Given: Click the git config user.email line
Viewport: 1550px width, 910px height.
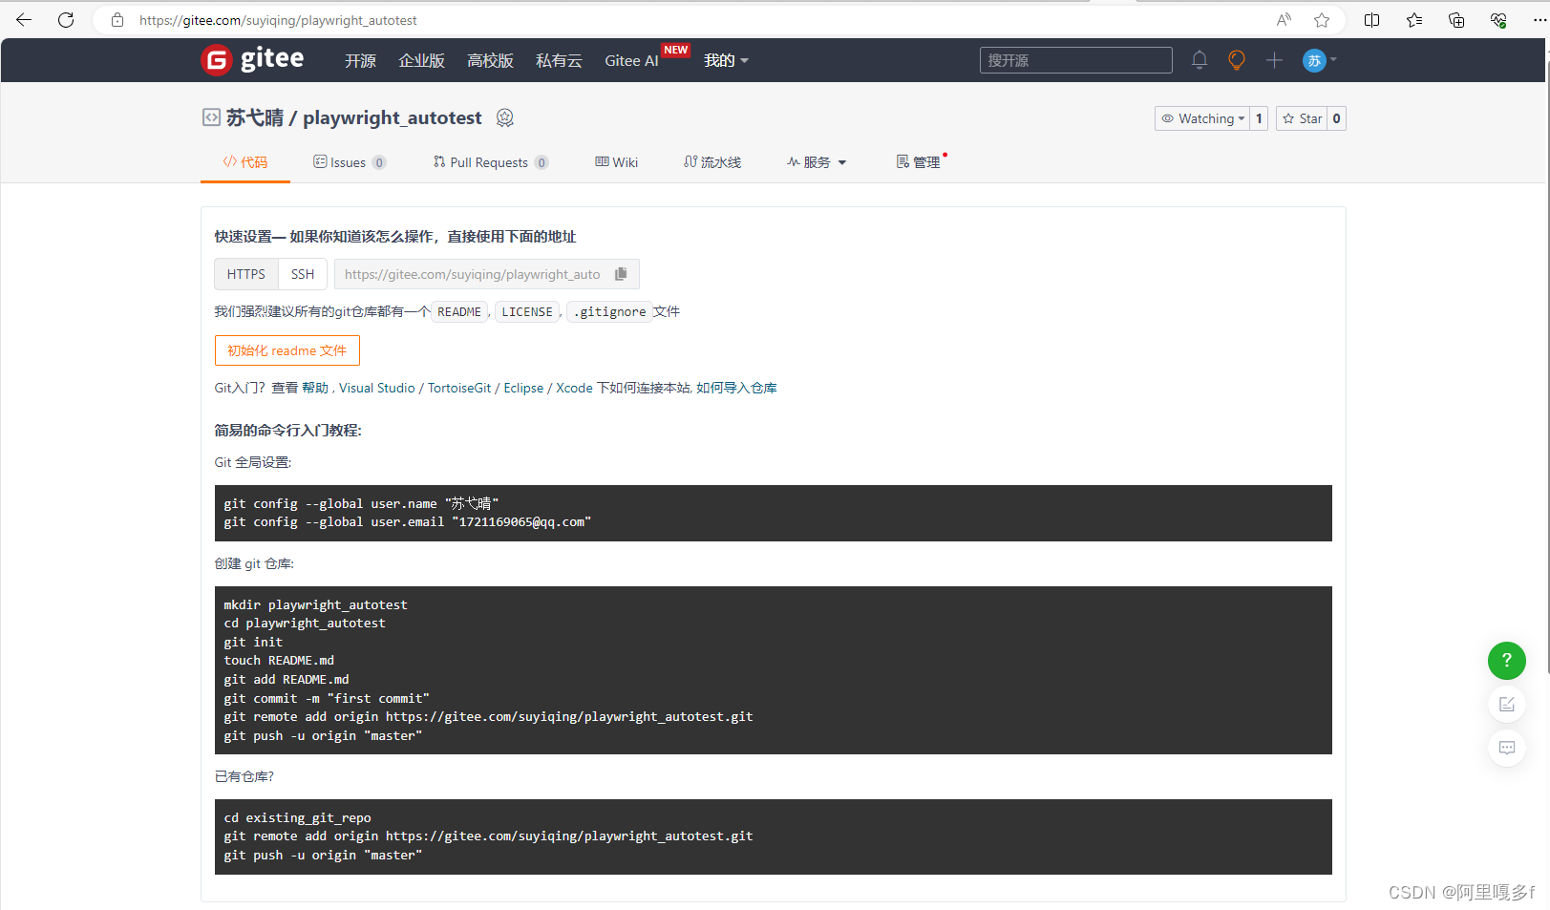Looking at the screenshot, I should click(408, 521).
